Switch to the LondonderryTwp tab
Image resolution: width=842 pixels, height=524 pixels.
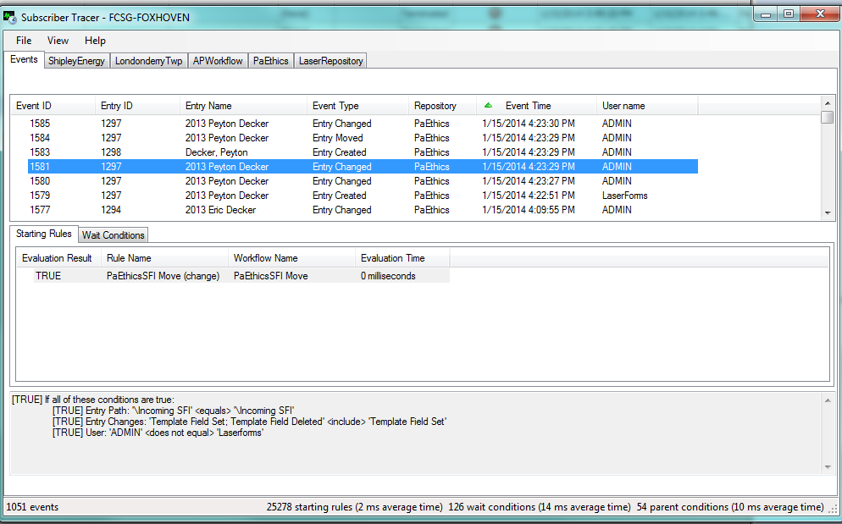[x=148, y=61]
